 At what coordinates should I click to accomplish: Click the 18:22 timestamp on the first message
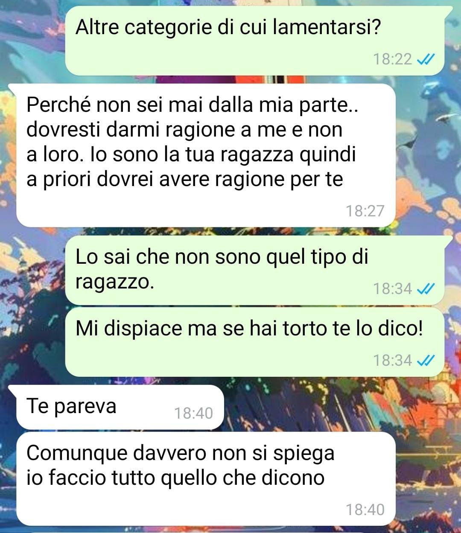pyautogui.click(x=393, y=59)
